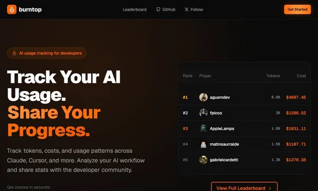Click the 1.6B tokens value
Viewport: 318px width, 191px height.
tap(276, 129)
